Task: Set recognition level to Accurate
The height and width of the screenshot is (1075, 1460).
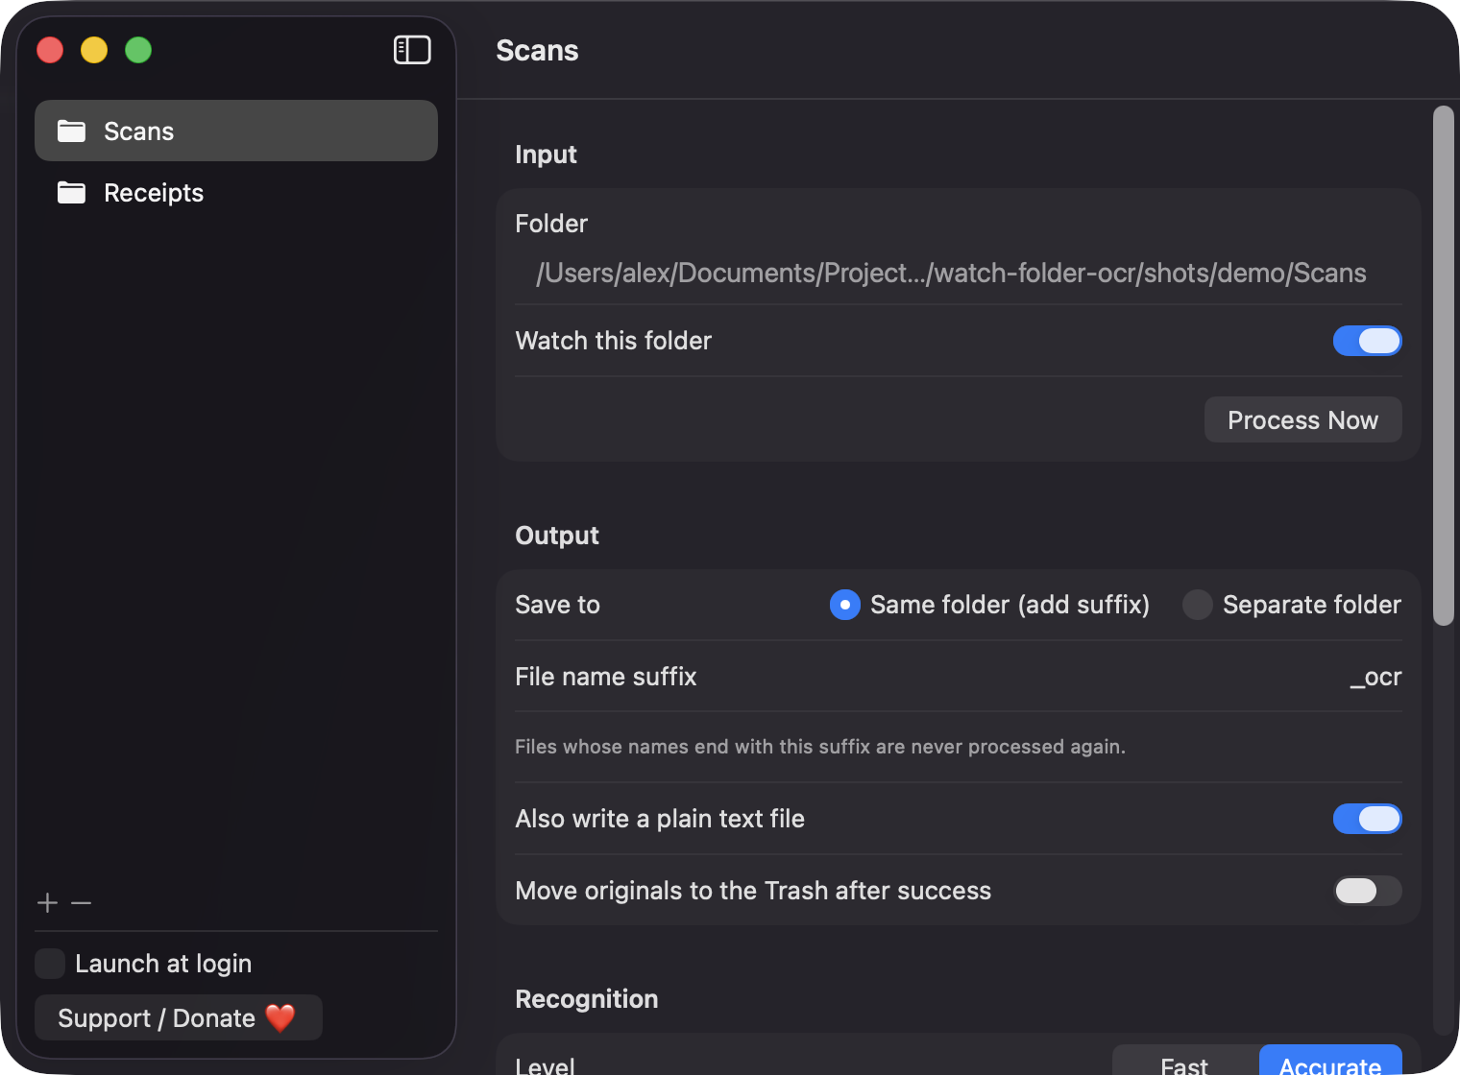Action: [1330, 1061]
